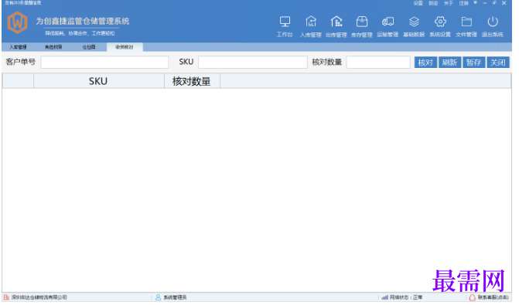Screen dimensions: 519x305
Task: Focus the 客户单号 input field
Action: 104,62
